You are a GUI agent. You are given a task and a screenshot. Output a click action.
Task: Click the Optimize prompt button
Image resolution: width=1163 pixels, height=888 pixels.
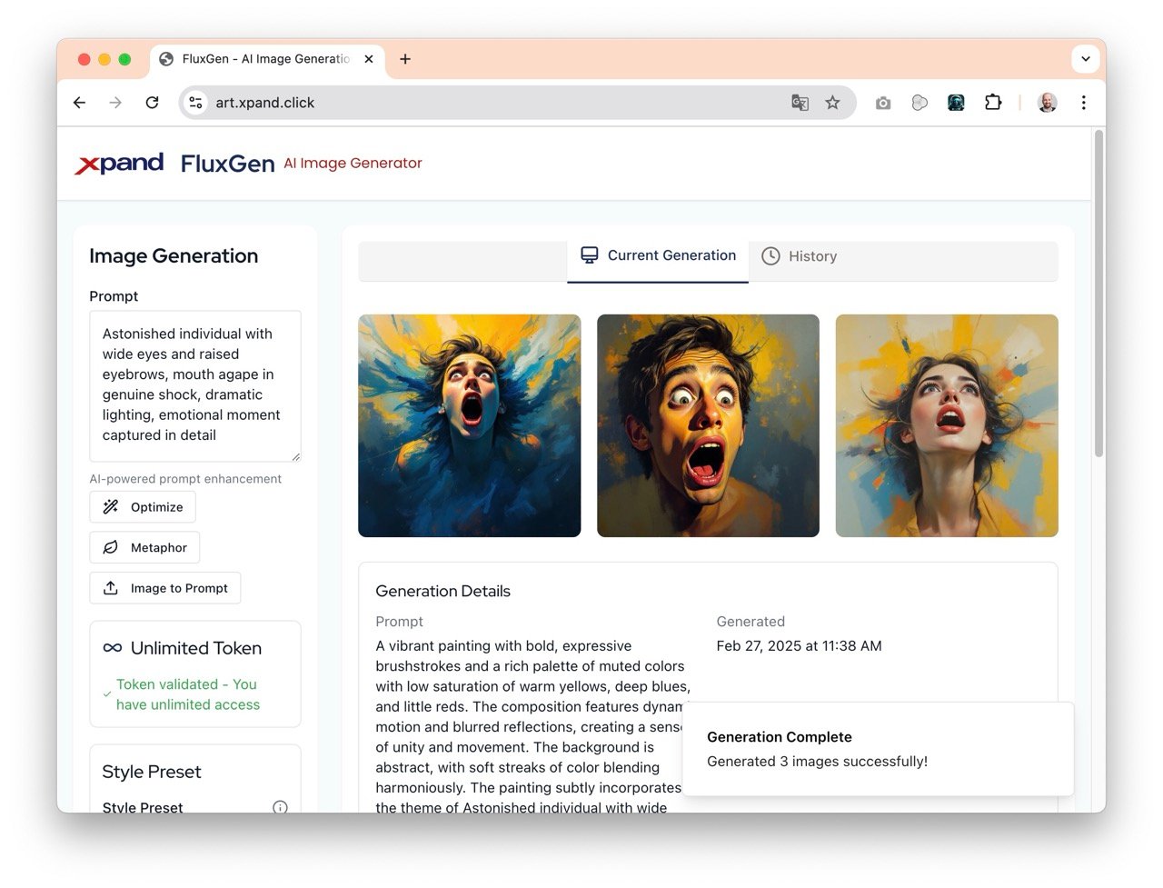[x=143, y=507]
